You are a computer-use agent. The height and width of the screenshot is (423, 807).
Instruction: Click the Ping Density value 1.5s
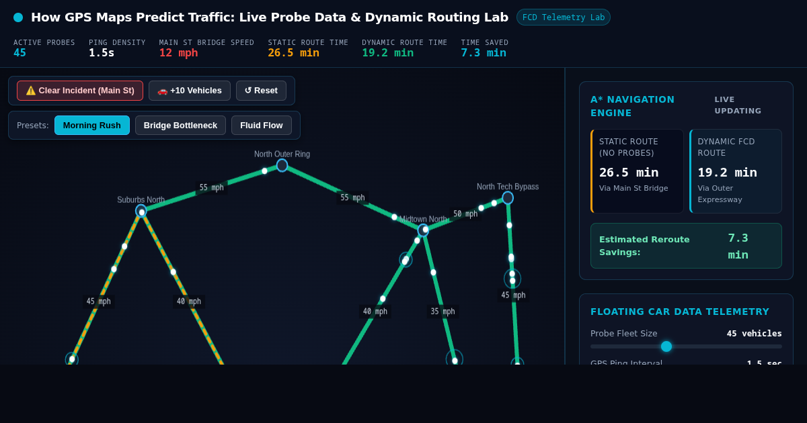click(x=102, y=53)
